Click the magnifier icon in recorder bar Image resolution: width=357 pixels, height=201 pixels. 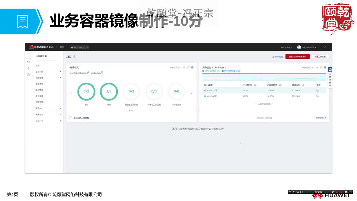pyautogui.click(x=298, y=192)
